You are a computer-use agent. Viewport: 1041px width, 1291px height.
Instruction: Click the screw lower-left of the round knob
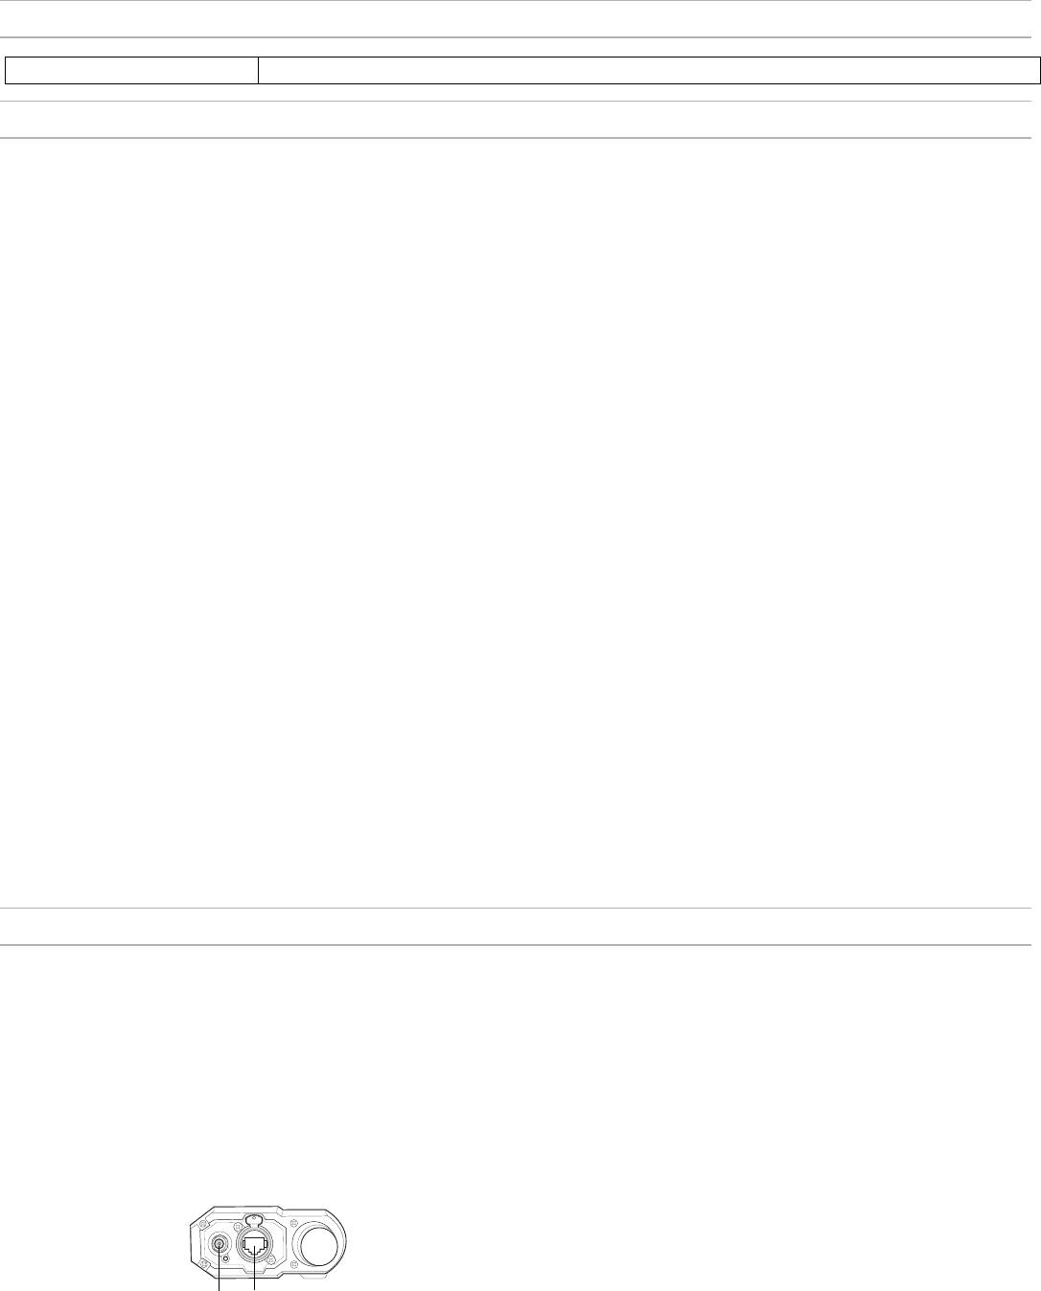tap(294, 1264)
